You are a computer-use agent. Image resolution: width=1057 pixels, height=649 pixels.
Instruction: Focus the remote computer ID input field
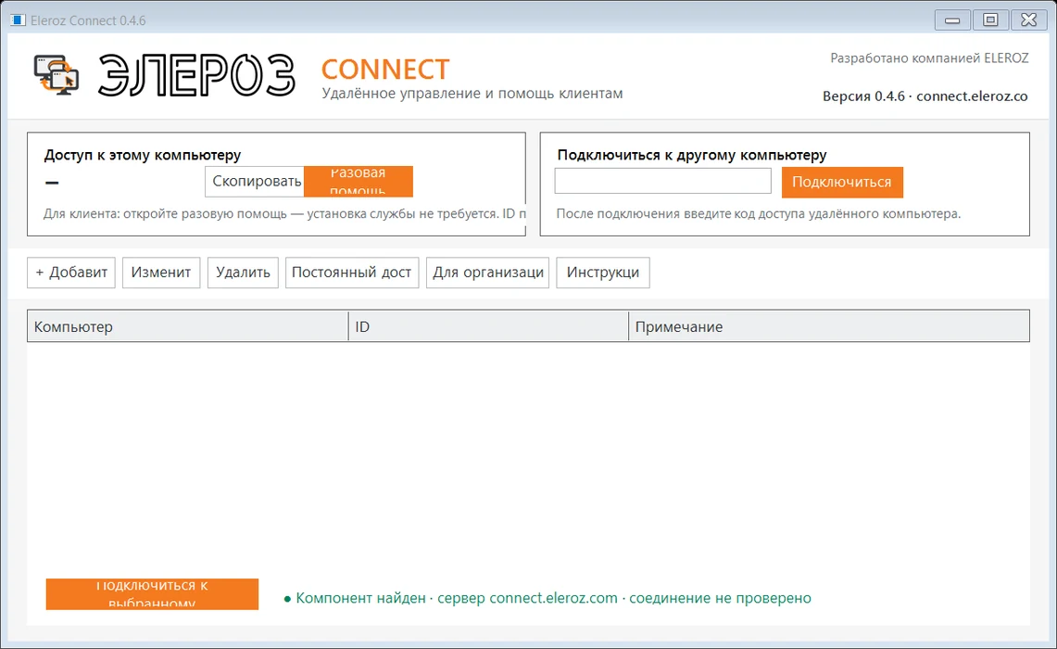662,181
